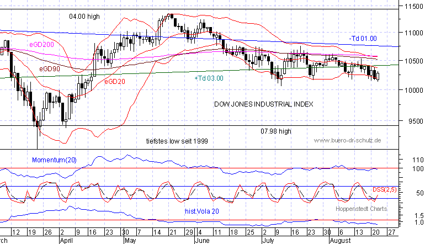Click the Hoppenstedt Charts credit
The height and width of the screenshot is (244, 425).
(362, 209)
